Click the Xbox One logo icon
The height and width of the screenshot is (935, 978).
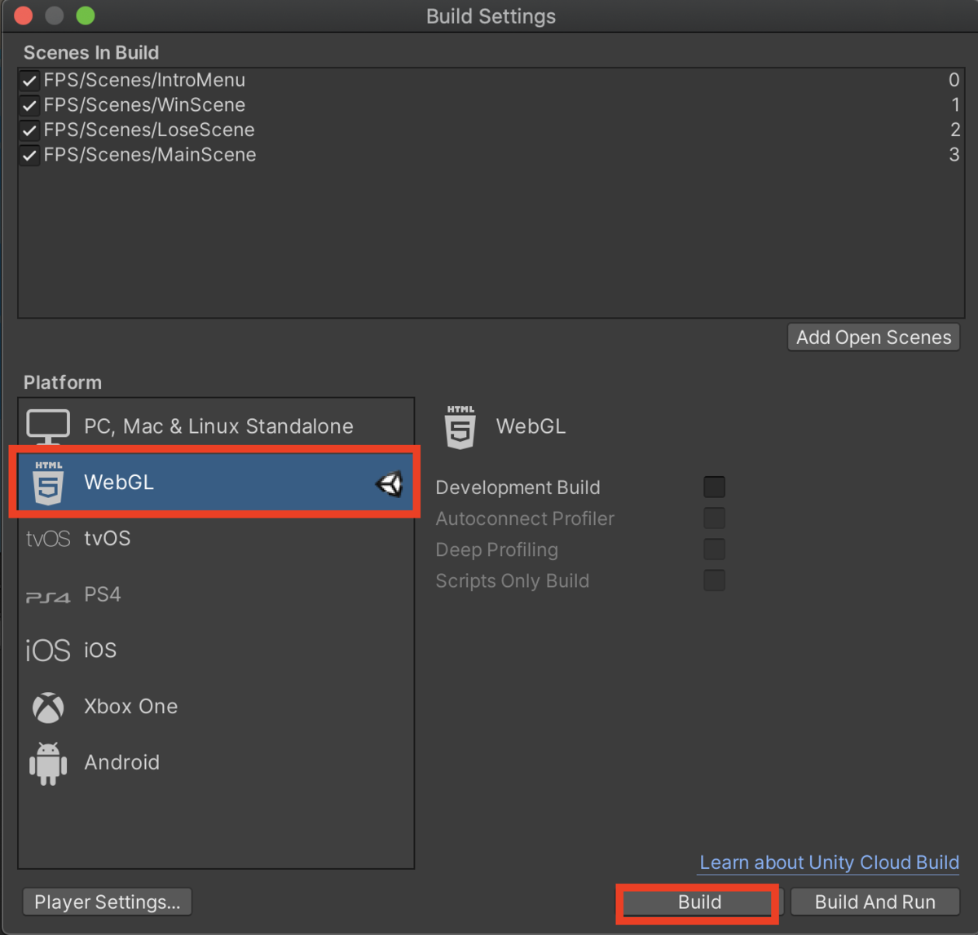click(x=48, y=707)
